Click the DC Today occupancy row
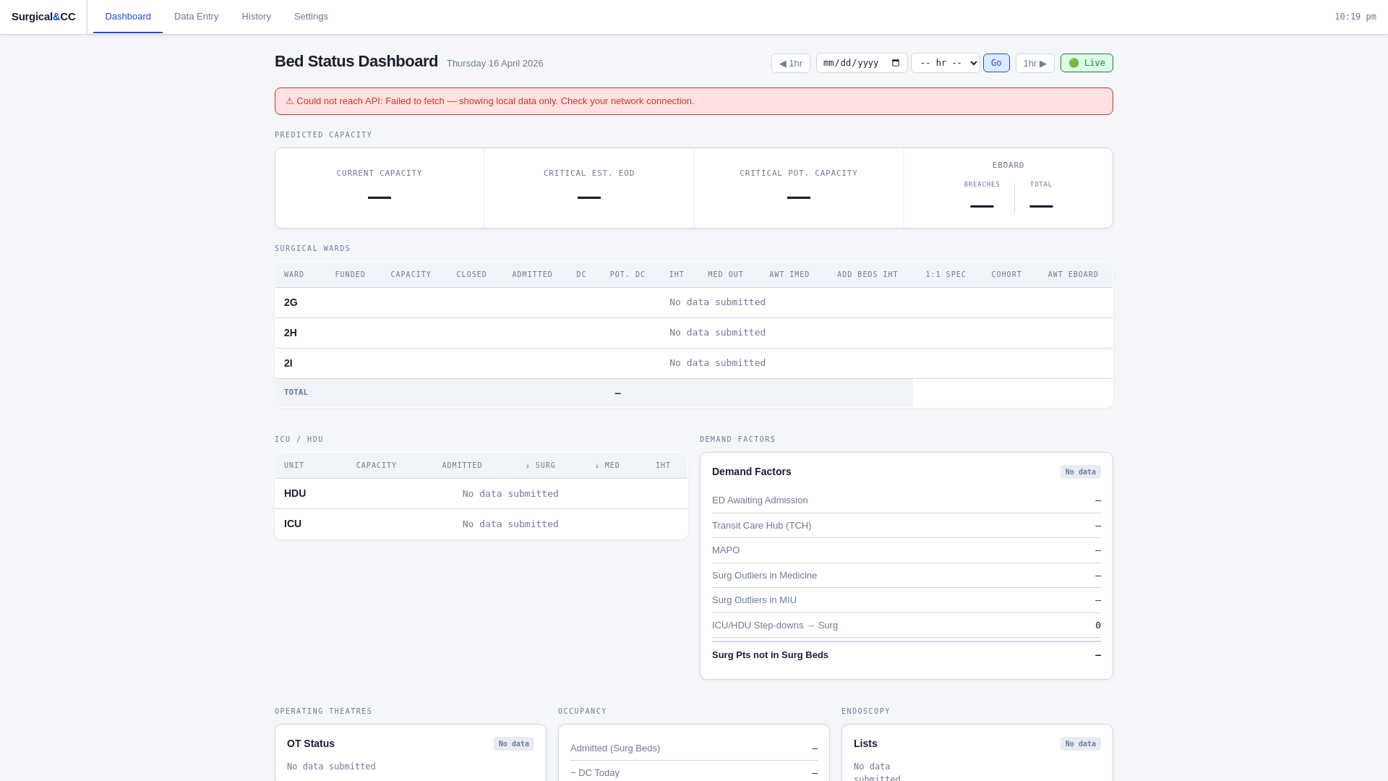The height and width of the screenshot is (781, 1388). pos(694,773)
